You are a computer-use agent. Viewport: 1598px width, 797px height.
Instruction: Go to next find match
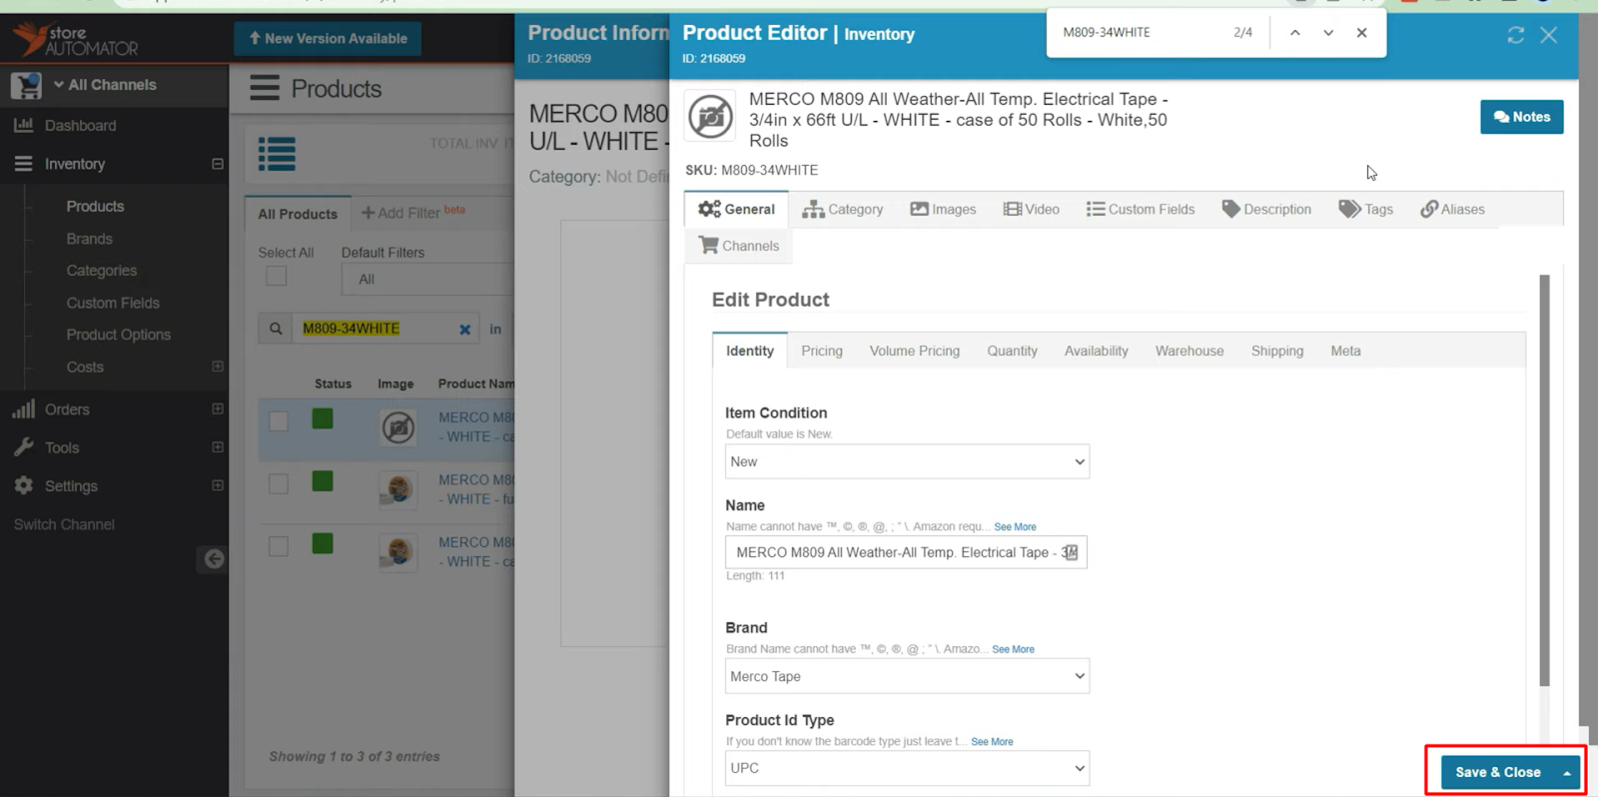(x=1328, y=33)
